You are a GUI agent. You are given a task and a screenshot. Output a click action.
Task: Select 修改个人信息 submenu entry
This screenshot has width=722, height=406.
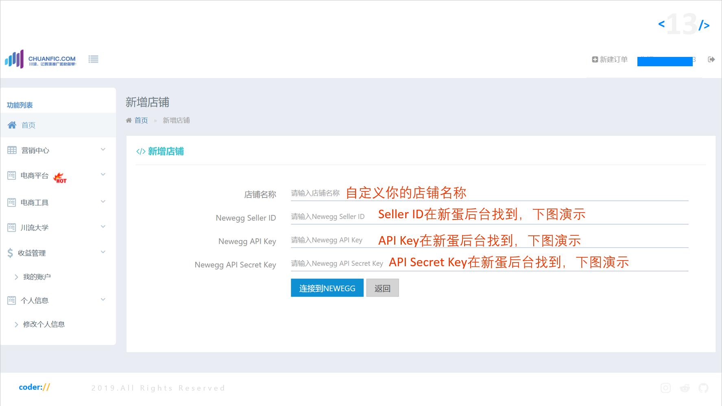tap(44, 324)
